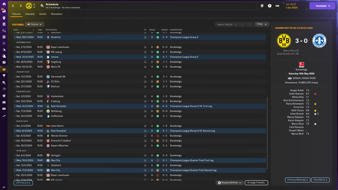The image size is (338, 190).
Task: Open the Transfers arrows icon
Action: (4, 89)
